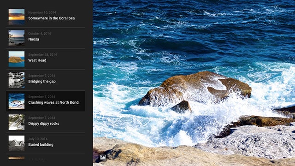The height and width of the screenshot is (166, 295).
Task: Click the main crashing waves photo
Action: (194, 83)
